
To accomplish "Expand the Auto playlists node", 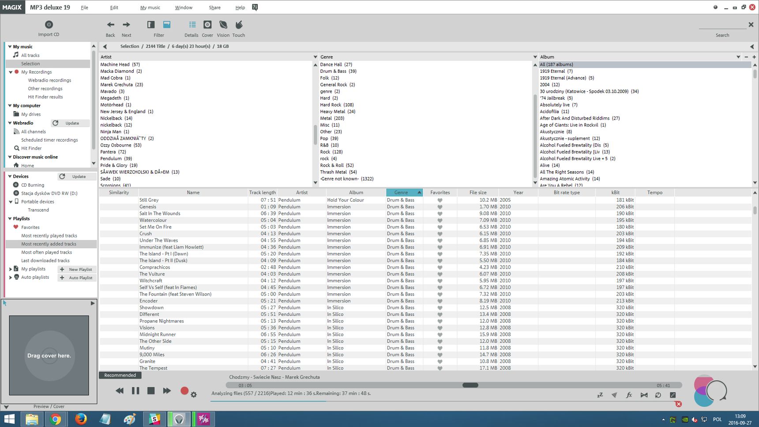I will tap(11, 277).
